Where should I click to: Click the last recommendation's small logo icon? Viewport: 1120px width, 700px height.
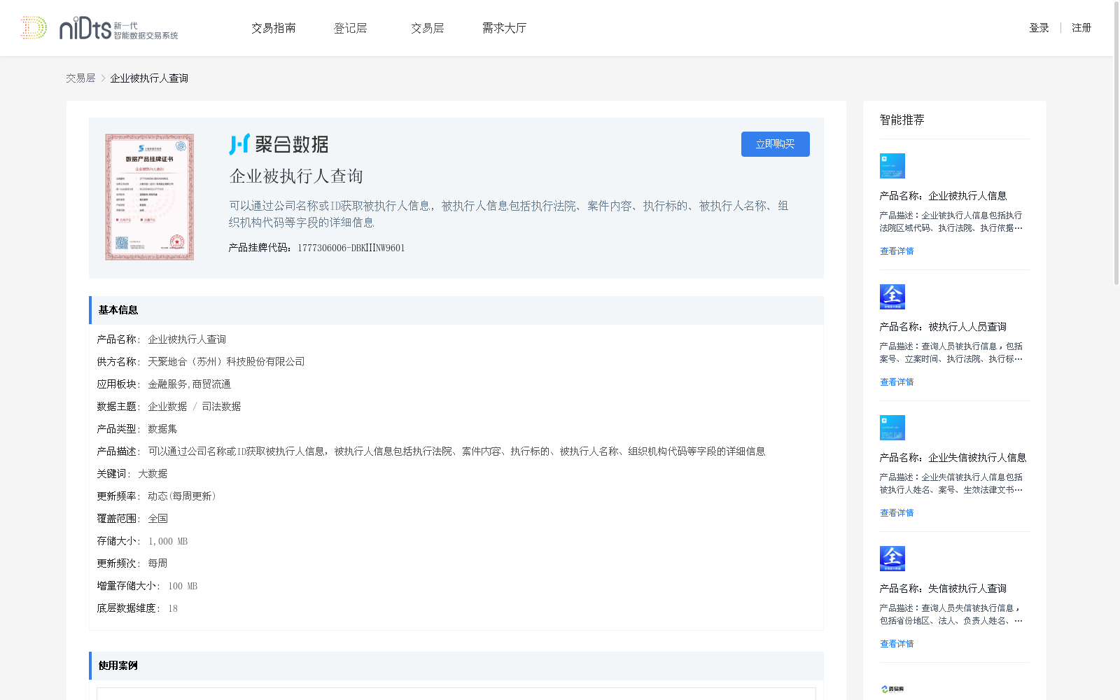pos(892,689)
